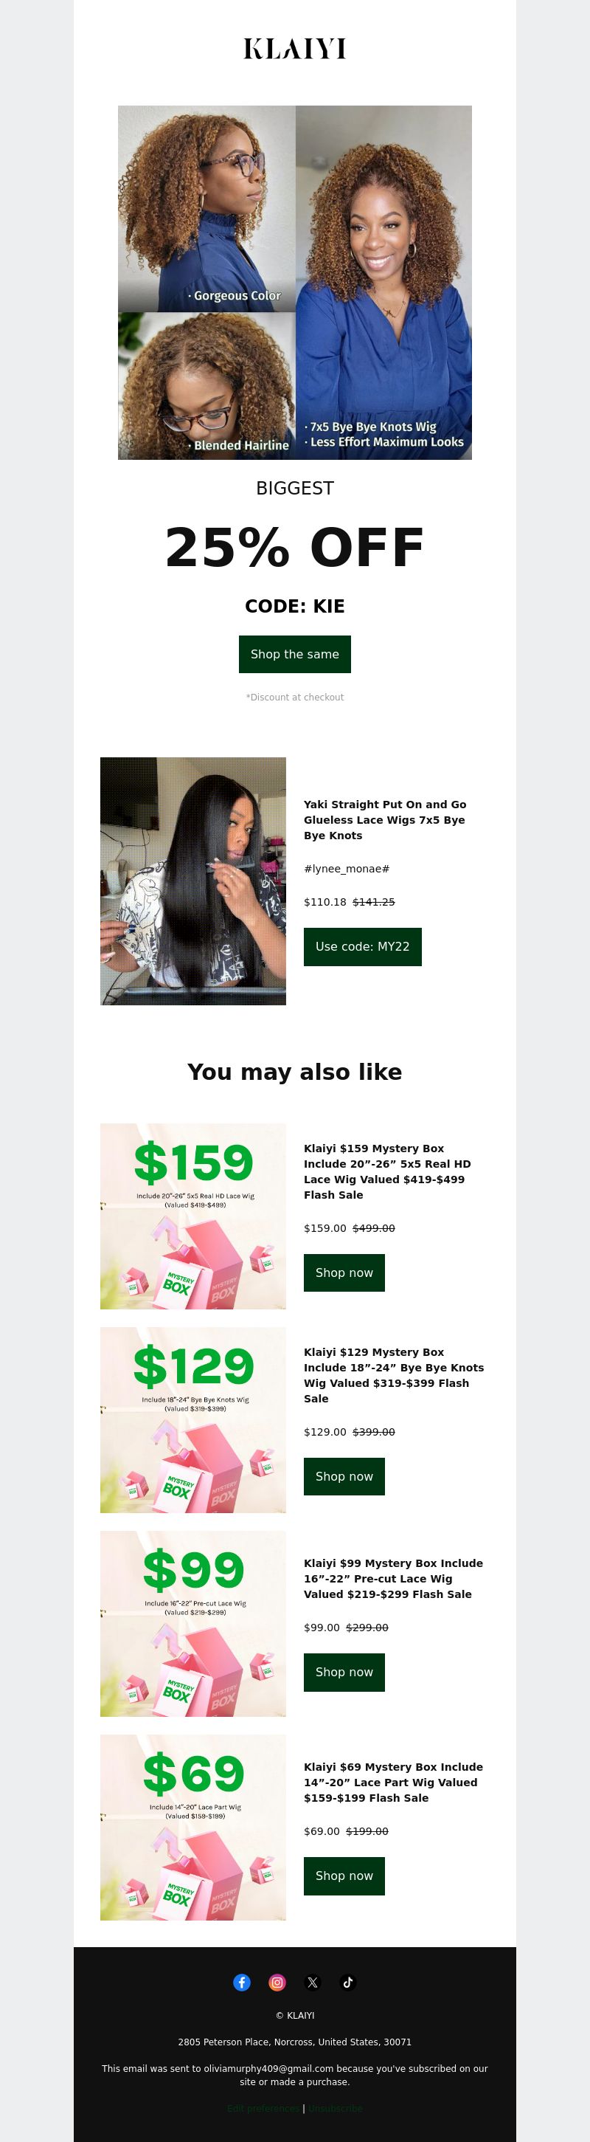Screen dimensions: 590x2142
Task: Open the X (Twitter) social icon
Action: 313,1983
